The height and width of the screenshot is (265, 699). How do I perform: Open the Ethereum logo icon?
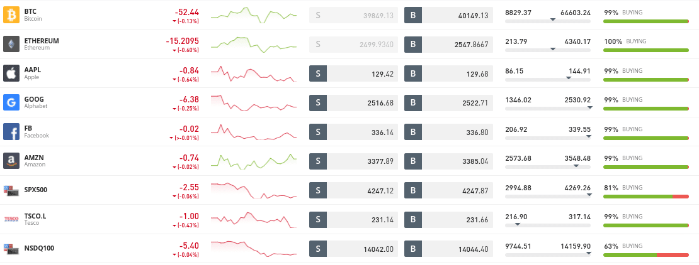coord(11,44)
